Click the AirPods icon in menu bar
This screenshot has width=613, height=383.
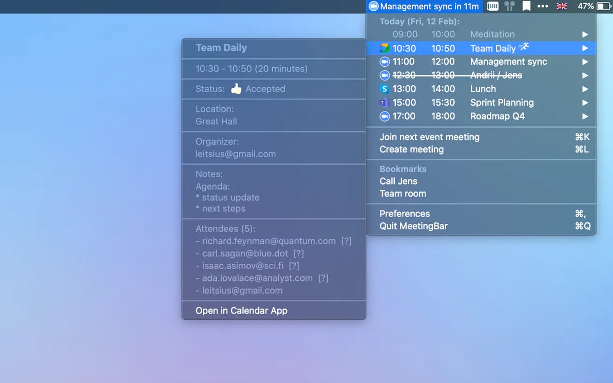(x=509, y=6)
